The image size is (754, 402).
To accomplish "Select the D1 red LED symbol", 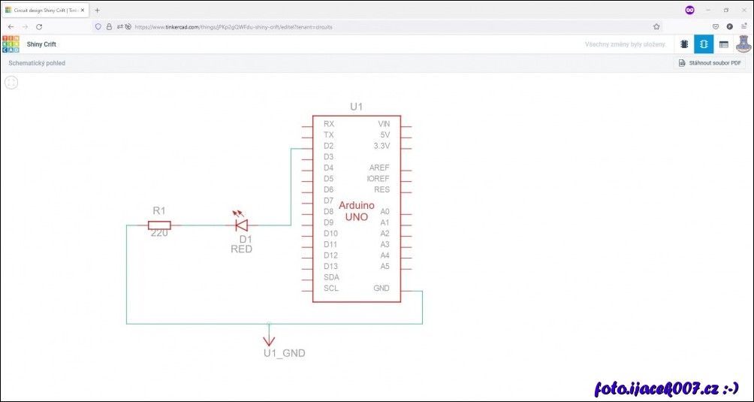I will tap(241, 224).
